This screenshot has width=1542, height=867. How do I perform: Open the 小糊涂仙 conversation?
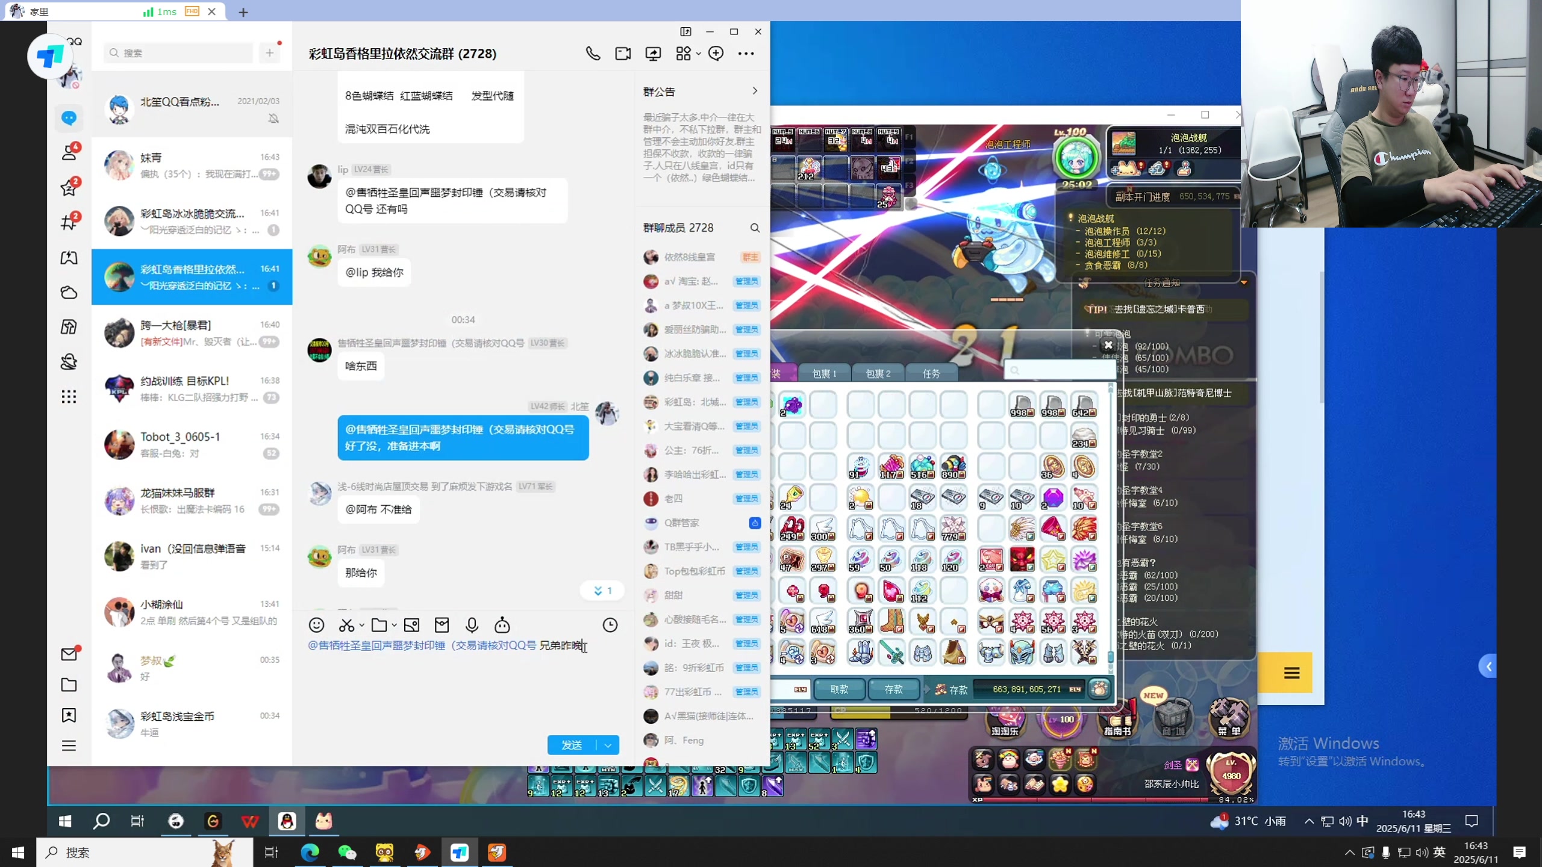[x=192, y=612]
